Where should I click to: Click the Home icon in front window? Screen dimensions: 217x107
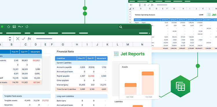pyautogui.click(x=9, y=27)
